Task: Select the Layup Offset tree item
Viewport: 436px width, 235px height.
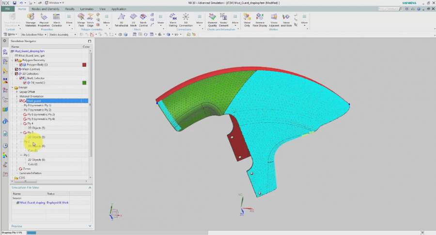Action: point(27,92)
